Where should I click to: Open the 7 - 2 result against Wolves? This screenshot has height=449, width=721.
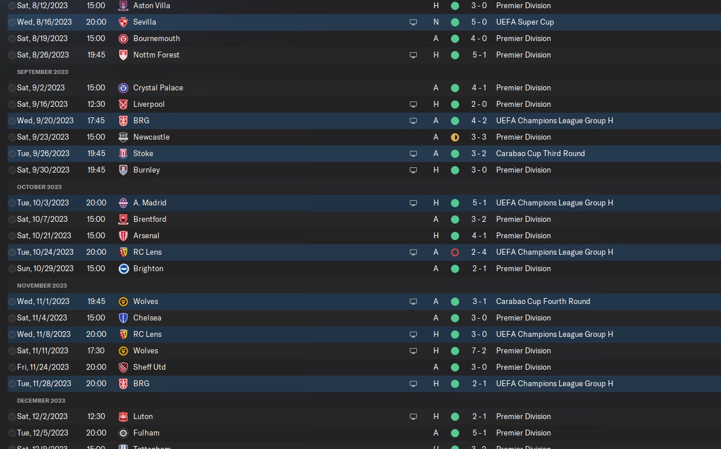[x=477, y=351]
